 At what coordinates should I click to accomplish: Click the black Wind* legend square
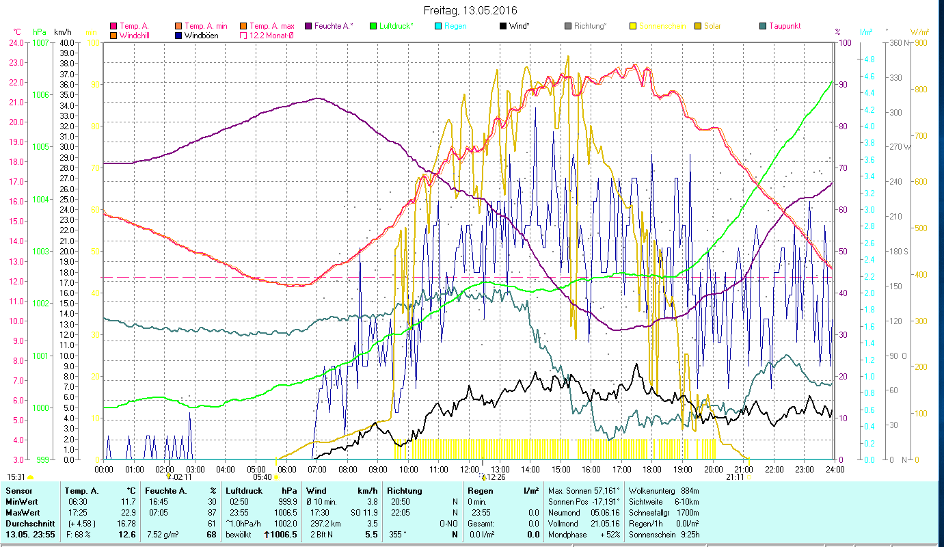tap(503, 26)
